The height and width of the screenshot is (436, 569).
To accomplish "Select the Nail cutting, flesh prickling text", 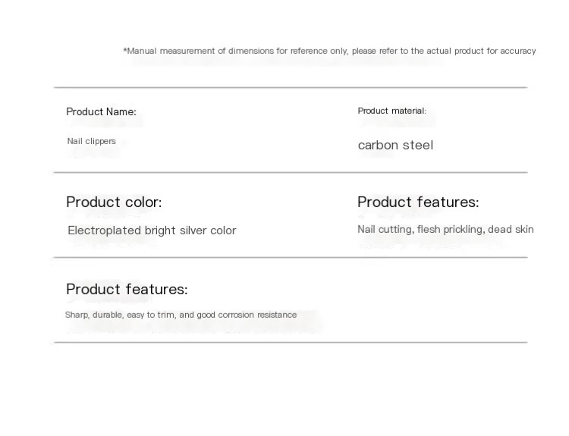I will 421,229.
